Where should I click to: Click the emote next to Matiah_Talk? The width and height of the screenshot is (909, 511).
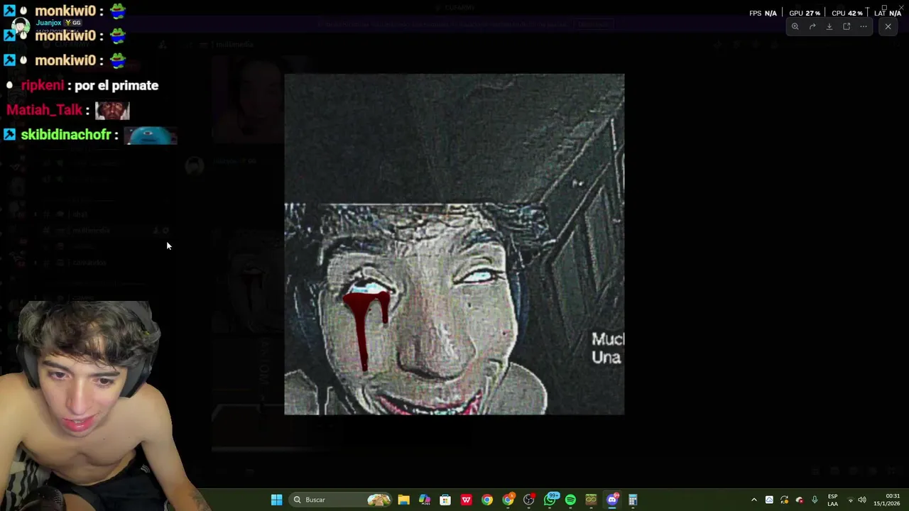pyautogui.click(x=112, y=110)
